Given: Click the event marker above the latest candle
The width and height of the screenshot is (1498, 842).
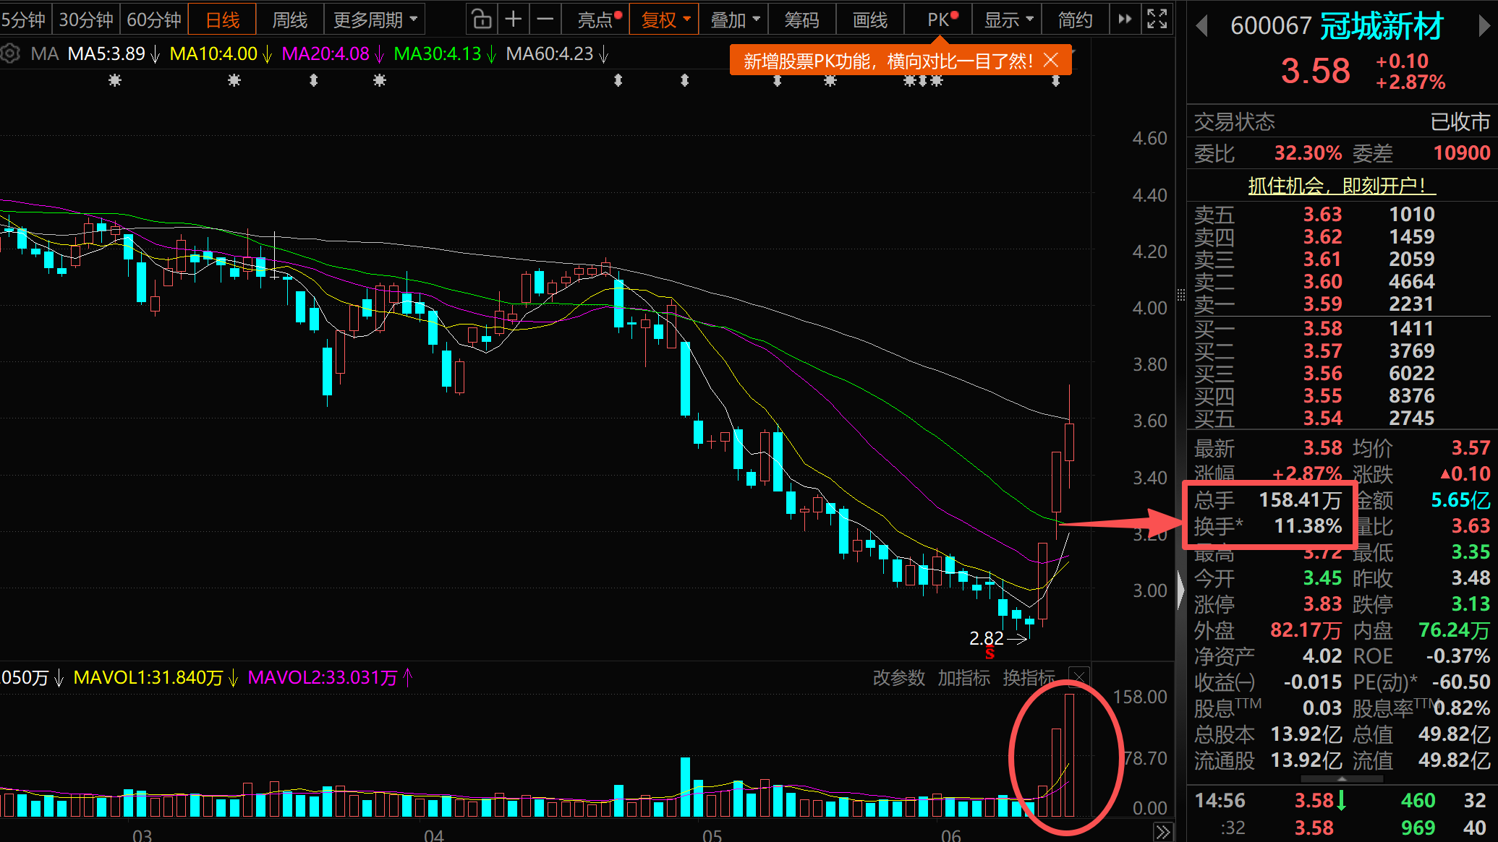Looking at the screenshot, I should 1055,81.
